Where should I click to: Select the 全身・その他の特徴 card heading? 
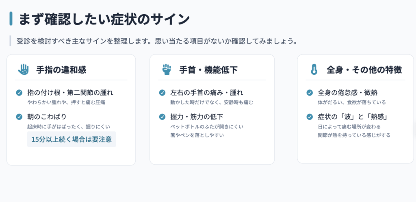(x=364, y=70)
